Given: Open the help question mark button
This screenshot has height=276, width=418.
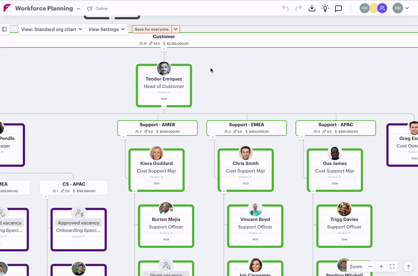Looking at the screenshot, I should (408, 267).
